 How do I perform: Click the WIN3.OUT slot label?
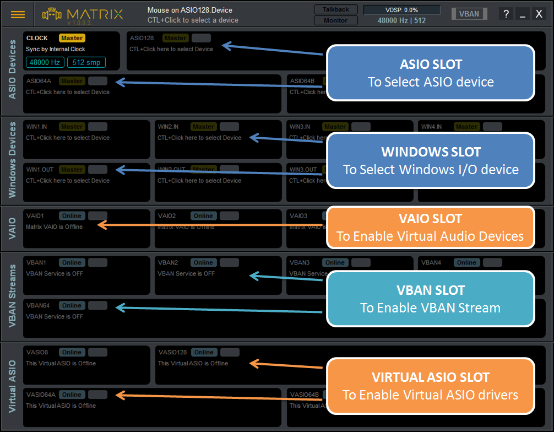(x=303, y=170)
